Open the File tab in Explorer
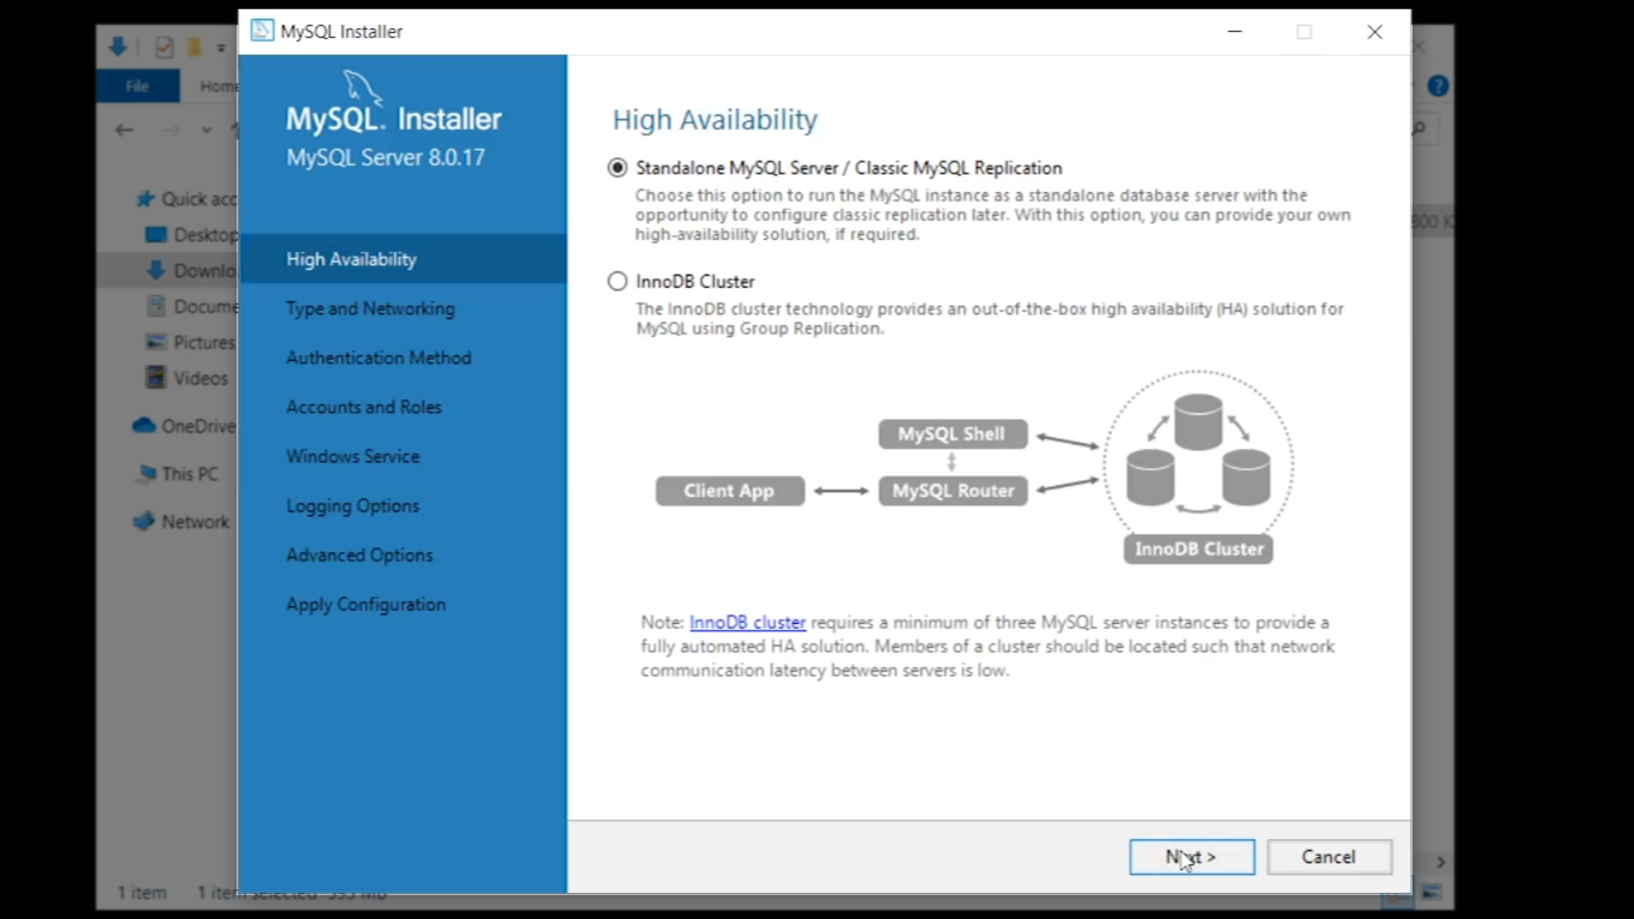Viewport: 1634px width, 919px height. pos(137,86)
